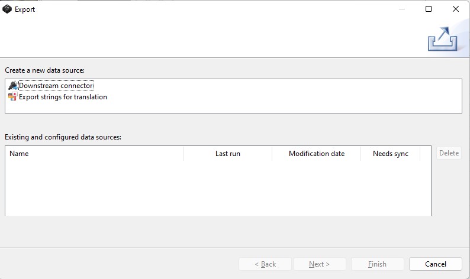Sort by the Needs sync column

point(390,154)
